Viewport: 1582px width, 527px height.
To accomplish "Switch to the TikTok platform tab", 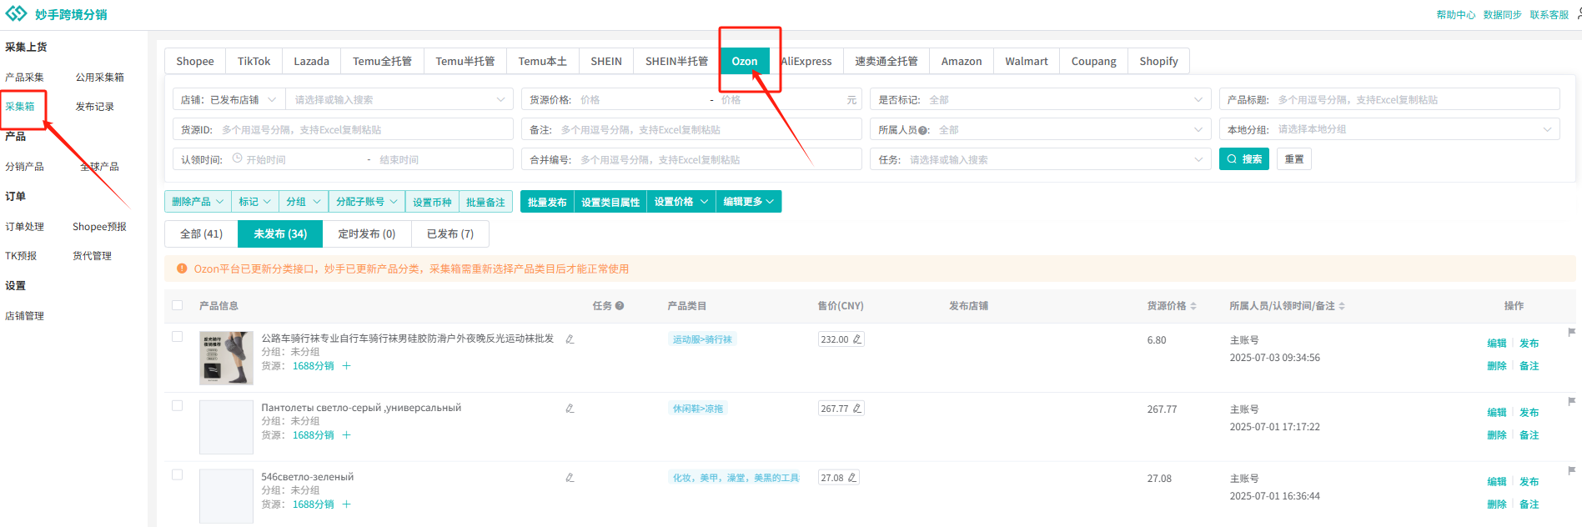I will pyautogui.click(x=254, y=62).
